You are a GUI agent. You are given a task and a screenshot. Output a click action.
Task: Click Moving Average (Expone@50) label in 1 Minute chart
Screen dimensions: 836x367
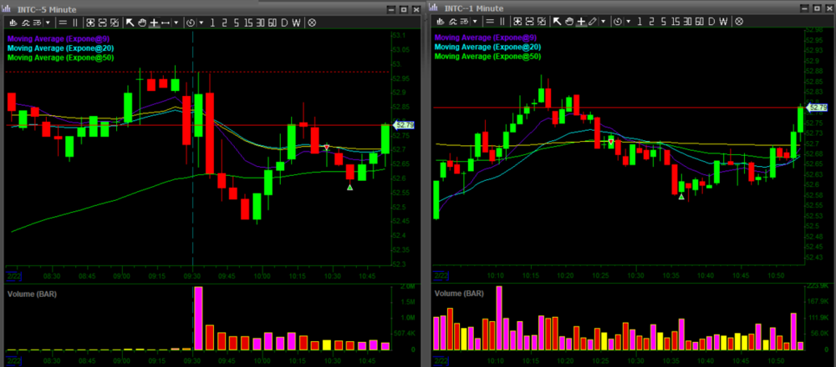coord(487,57)
